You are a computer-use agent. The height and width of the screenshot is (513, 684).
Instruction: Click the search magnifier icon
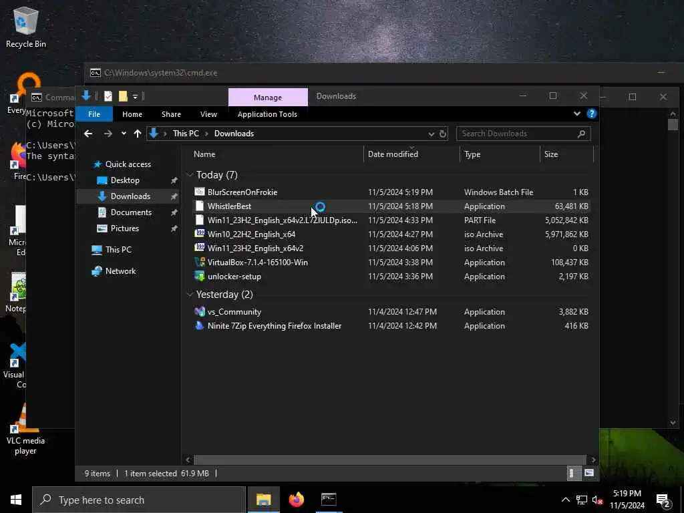[x=582, y=134]
